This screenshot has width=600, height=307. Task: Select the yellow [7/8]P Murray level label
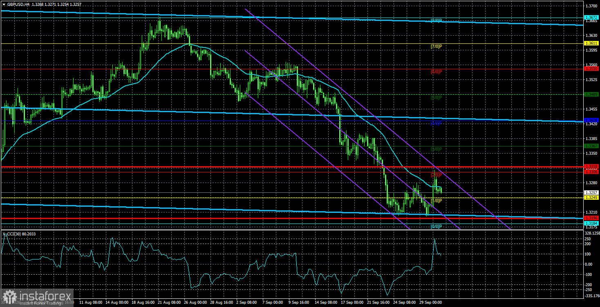(437, 46)
